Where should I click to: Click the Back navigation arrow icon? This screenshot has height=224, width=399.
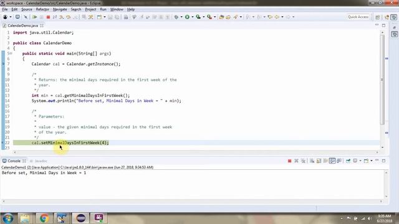click(x=277, y=17)
